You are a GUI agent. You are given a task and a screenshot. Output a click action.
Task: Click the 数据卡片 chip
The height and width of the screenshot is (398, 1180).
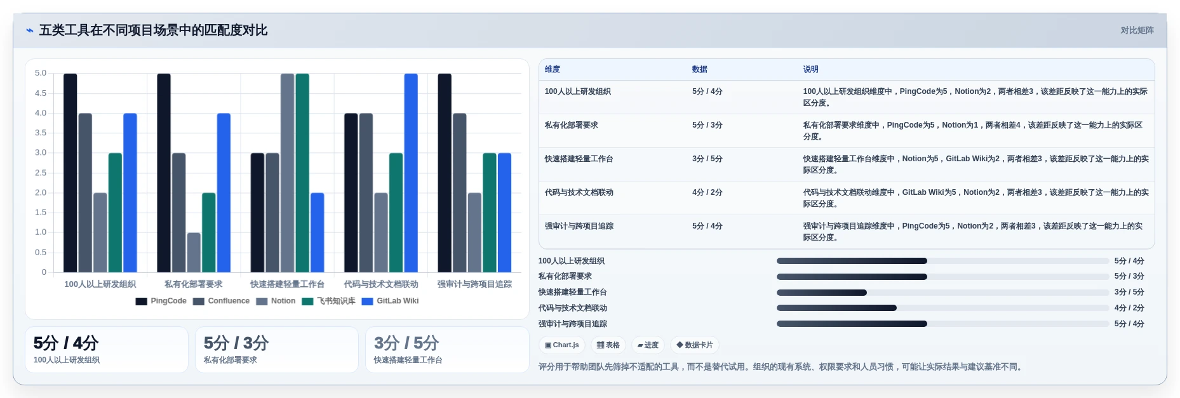(695, 345)
